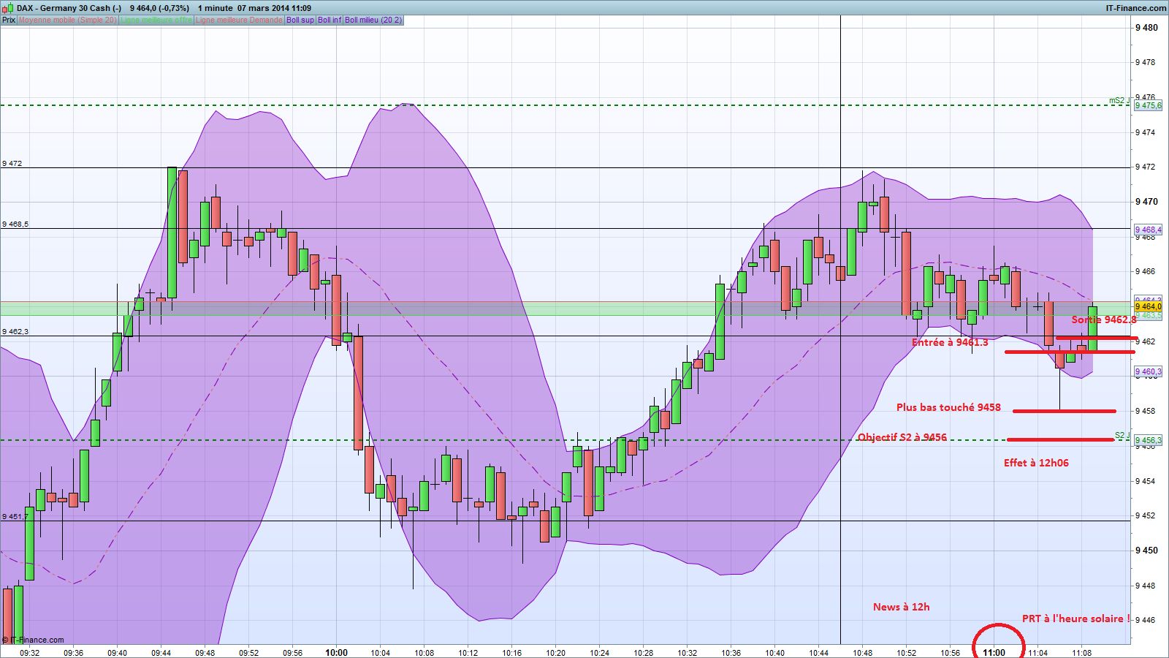
Task: Click the DAX - Germany 30 Cash title
Action: 69,8
